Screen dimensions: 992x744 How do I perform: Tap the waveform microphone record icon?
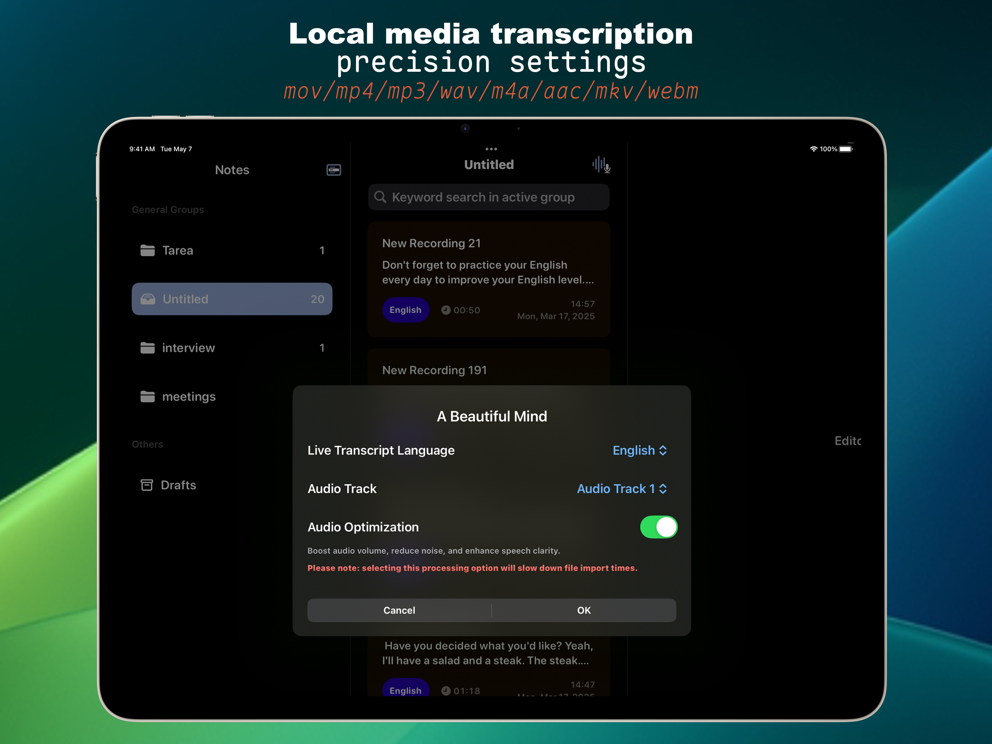[601, 165]
